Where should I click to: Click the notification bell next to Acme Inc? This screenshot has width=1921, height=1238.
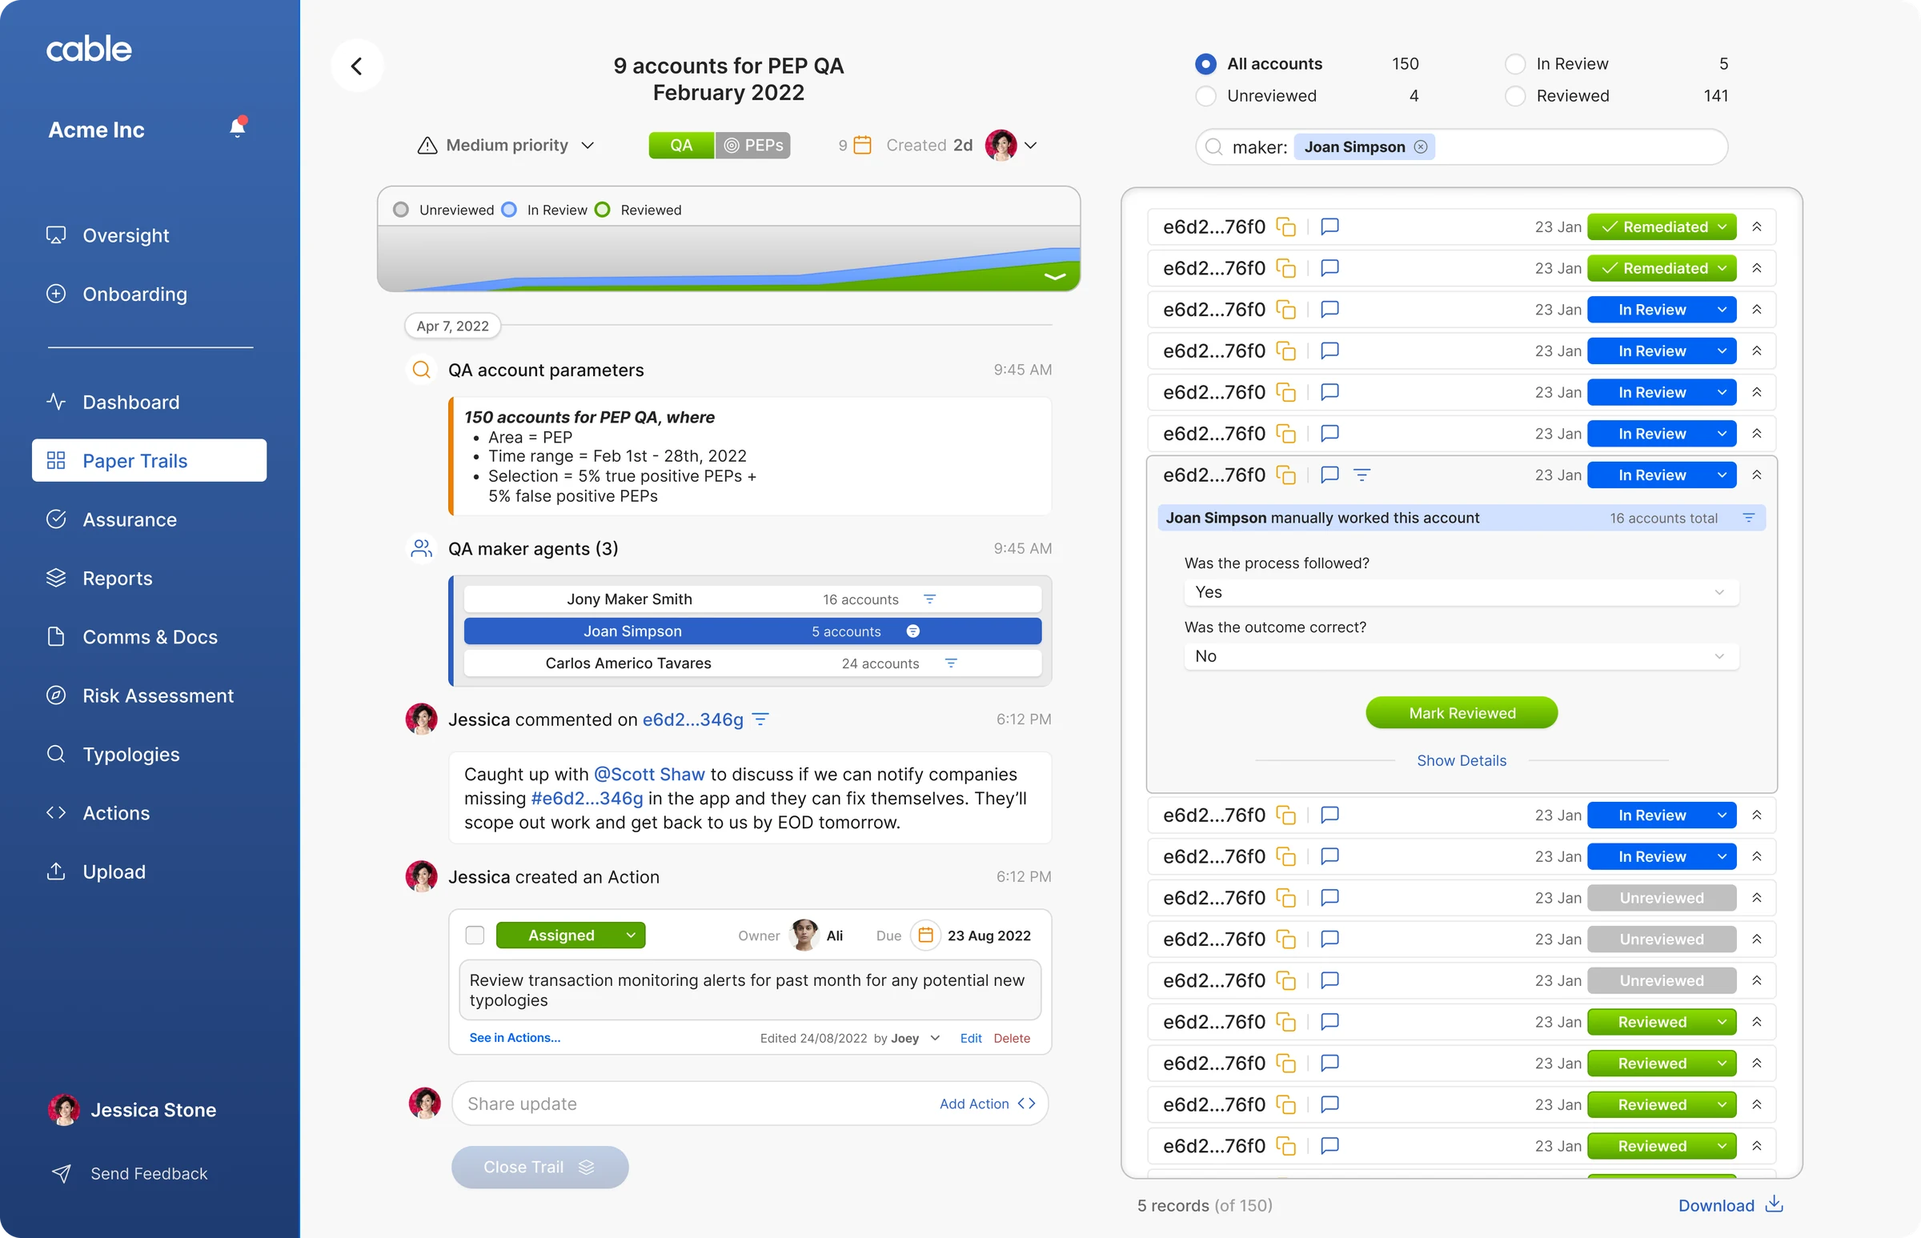pos(237,128)
